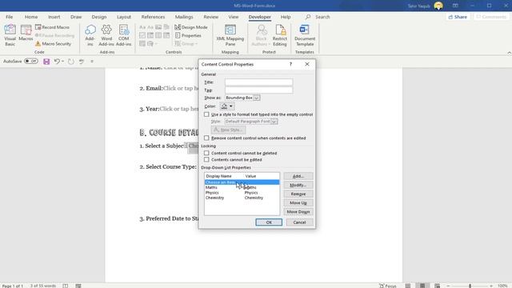Customize Quick Access Toolbar dropdown
This screenshot has height=288, width=512.
[92, 62]
